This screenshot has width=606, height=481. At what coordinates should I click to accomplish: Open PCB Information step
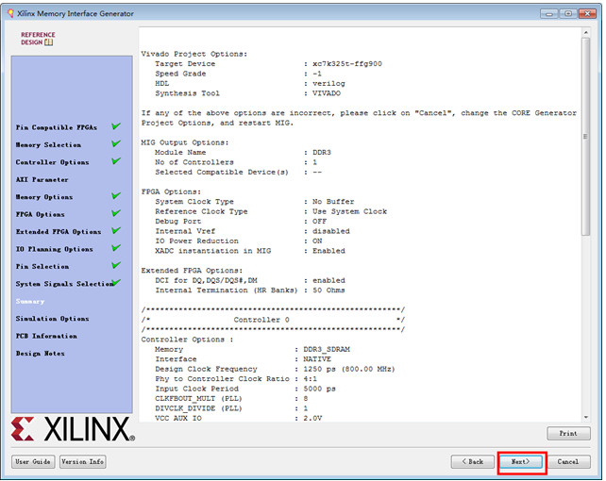point(46,336)
